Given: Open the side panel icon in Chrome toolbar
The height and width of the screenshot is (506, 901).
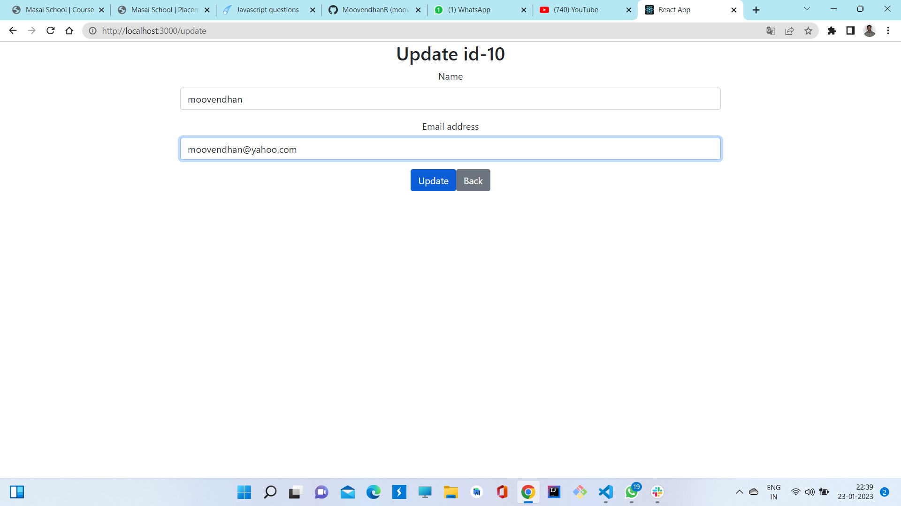Looking at the screenshot, I should 850,30.
